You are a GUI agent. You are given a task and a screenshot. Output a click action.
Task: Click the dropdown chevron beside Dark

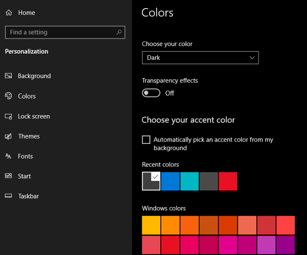pyautogui.click(x=252, y=58)
